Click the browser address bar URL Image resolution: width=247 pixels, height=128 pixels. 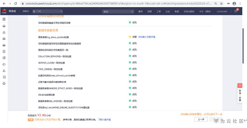click(118, 4)
